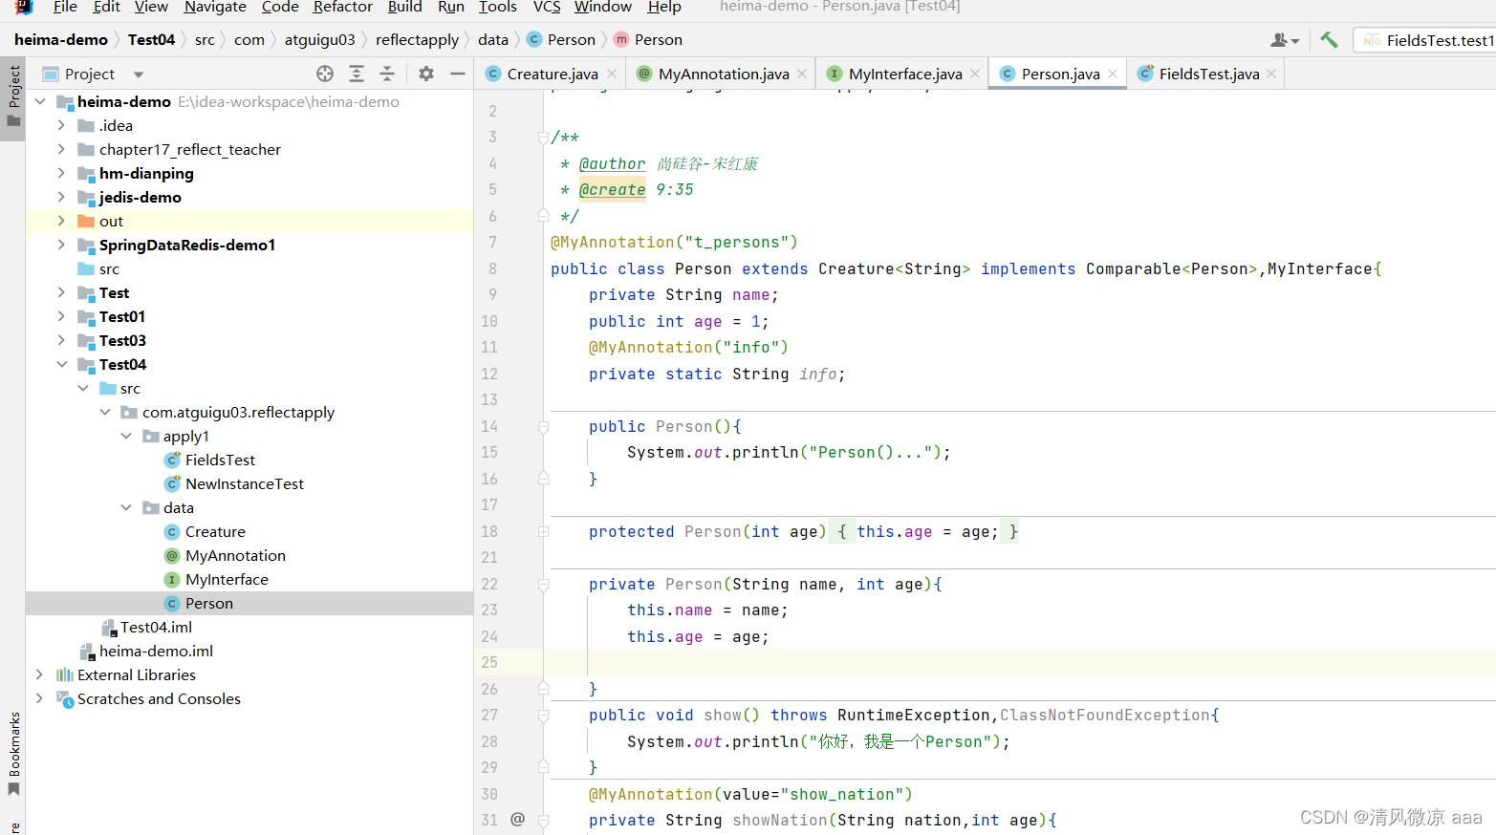The height and width of the screenshot is (835, 1496).
Task: Open the Build menu
Action: [x=404, y=7]
